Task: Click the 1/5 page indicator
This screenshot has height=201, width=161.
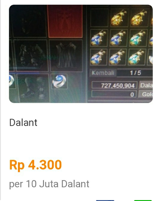Action: [x=135, y=73]
